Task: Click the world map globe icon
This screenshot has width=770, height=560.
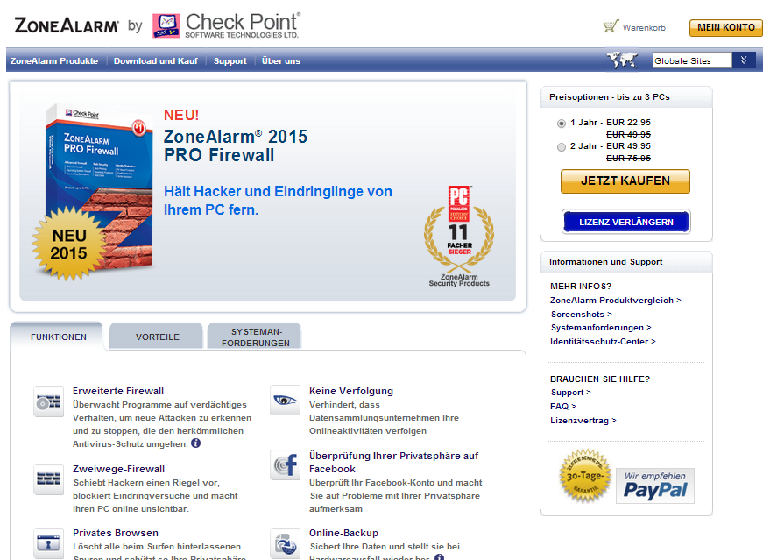Action: tap(622, 60)
